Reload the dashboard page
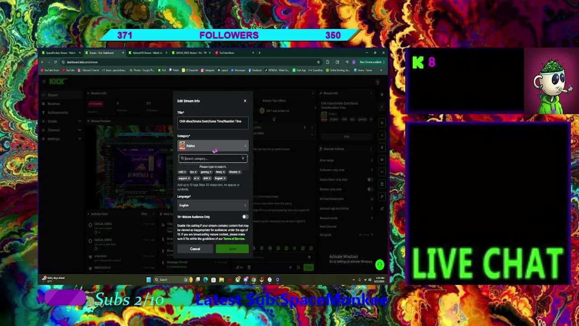This screenshot has width=579, height=326. point(55,62)
